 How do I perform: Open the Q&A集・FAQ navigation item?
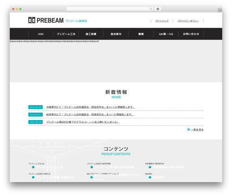(166, 34)
